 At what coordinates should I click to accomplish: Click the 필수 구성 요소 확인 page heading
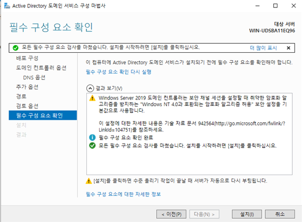[x=51, y=27]
